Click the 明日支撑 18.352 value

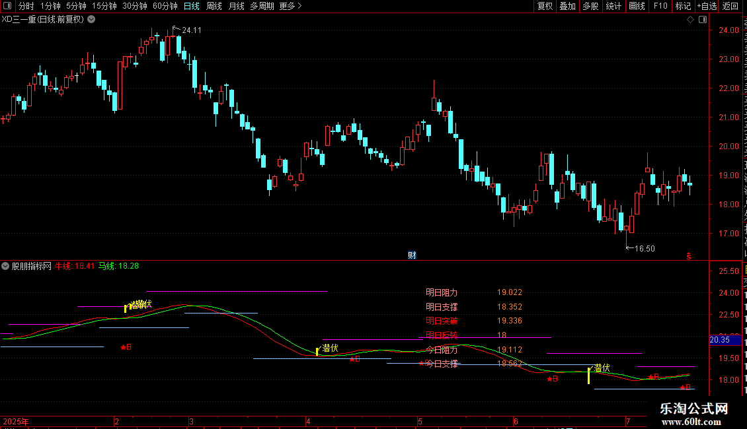coord(510,307)
